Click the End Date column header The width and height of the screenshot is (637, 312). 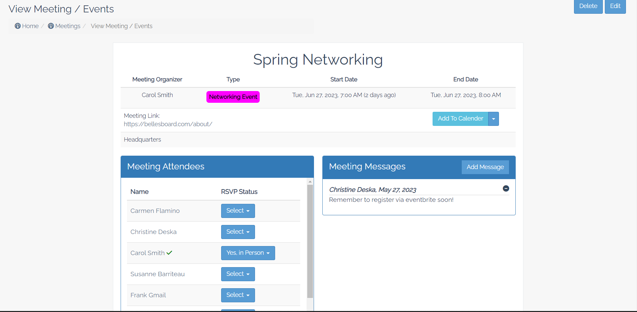(466, 79)
